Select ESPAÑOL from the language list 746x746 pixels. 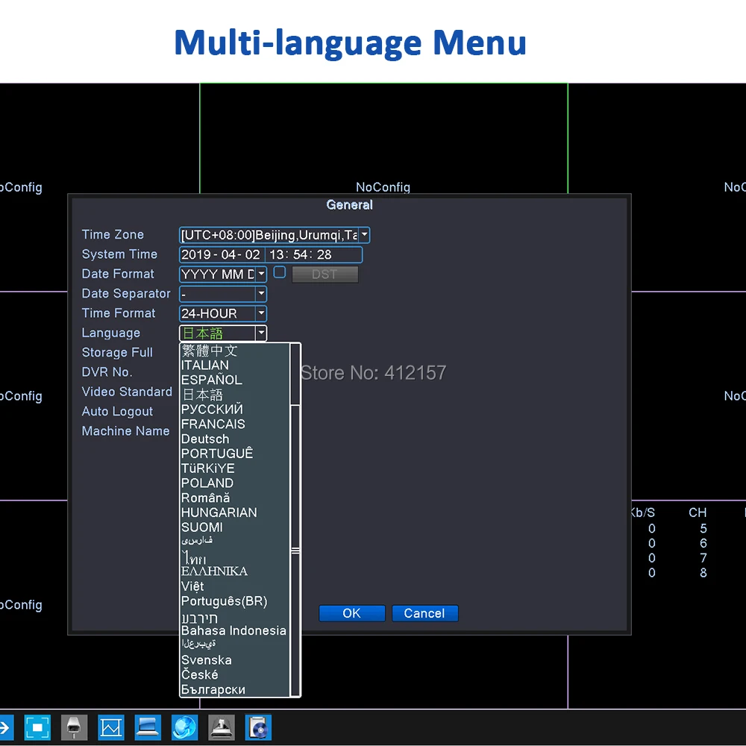(212, 380)
